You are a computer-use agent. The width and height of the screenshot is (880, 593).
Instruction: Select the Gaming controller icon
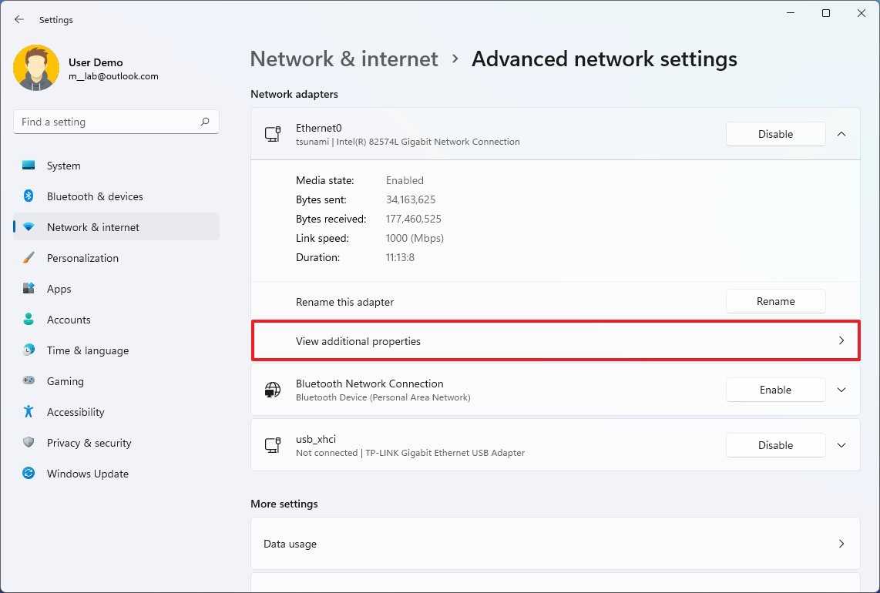click(x=29, y=381)
